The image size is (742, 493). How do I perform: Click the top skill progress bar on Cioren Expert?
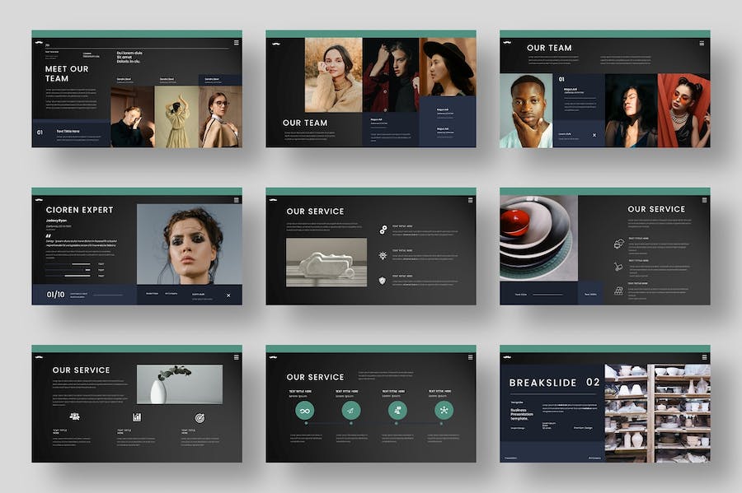pyautogui.click(x=68, y=264)
